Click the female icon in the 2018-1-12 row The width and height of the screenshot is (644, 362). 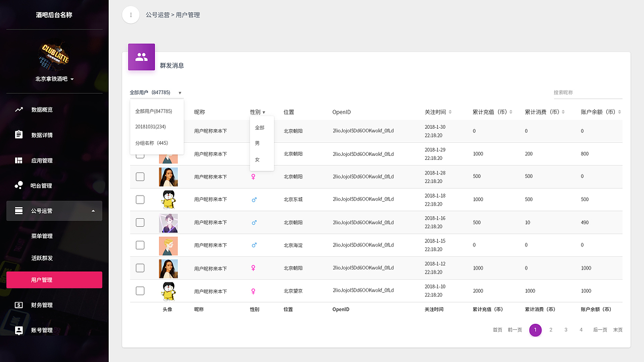tap(254, 268)
